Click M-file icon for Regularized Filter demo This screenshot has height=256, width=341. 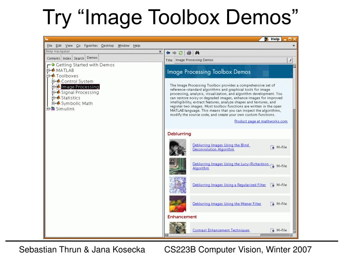tap(272, 185)
